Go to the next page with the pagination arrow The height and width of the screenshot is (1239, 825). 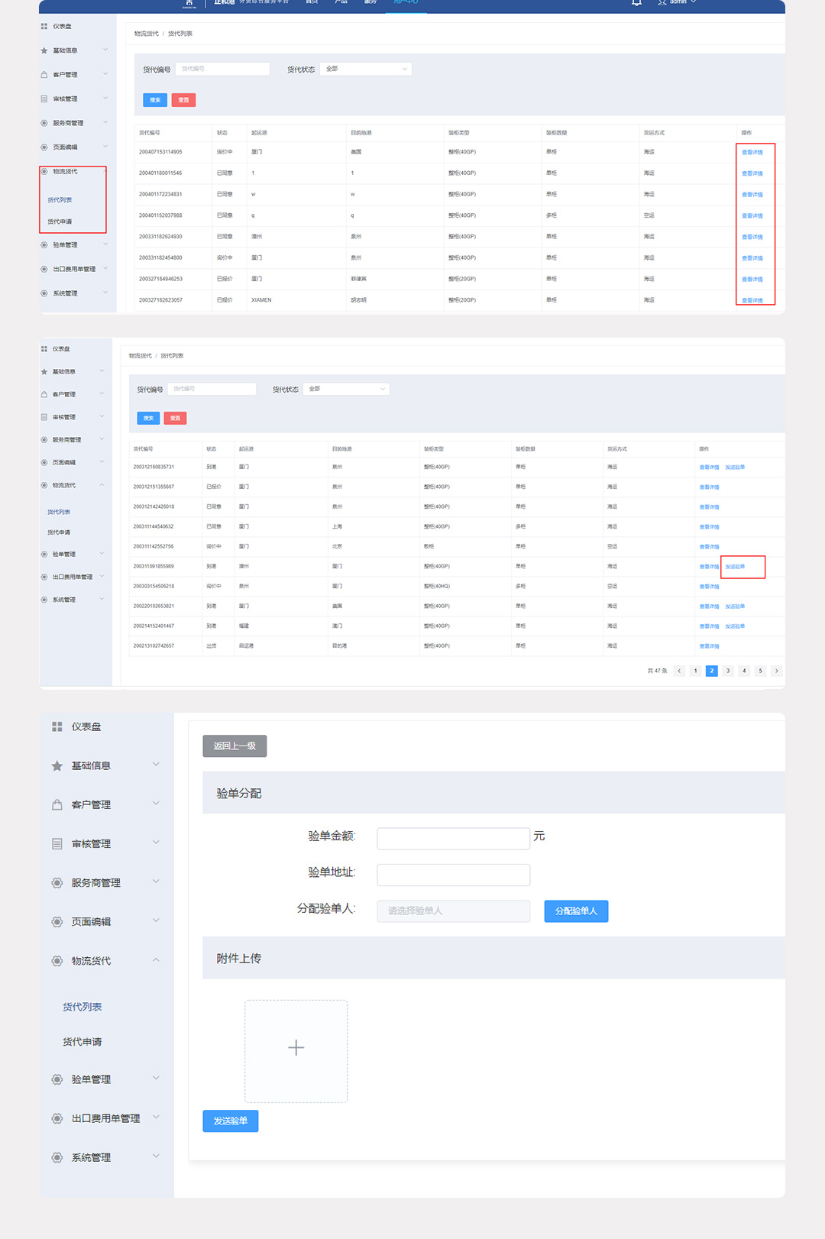776,671
